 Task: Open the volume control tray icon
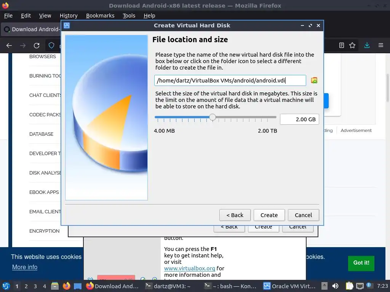click(x=335, y=286)
